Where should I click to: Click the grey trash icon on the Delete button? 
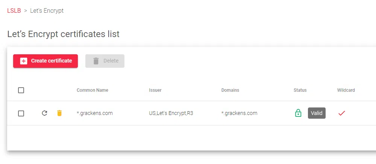(96, 61)
